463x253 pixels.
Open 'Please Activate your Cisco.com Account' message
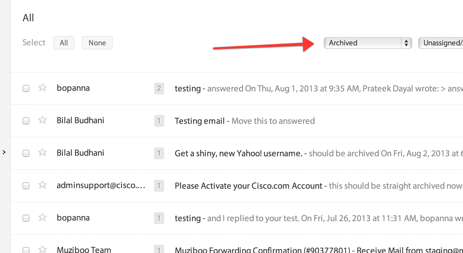pos(248,186)
